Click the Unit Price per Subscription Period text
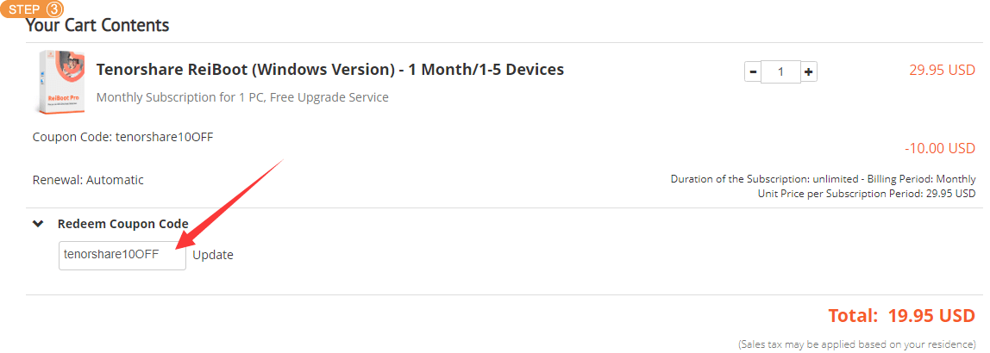This screenshot has height=353, width=990. (866, 194)
